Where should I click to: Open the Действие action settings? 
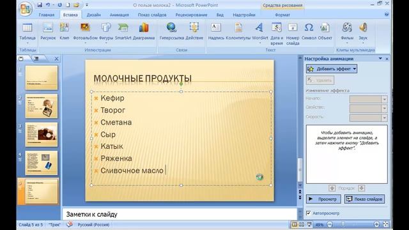(x=194, y=31)
